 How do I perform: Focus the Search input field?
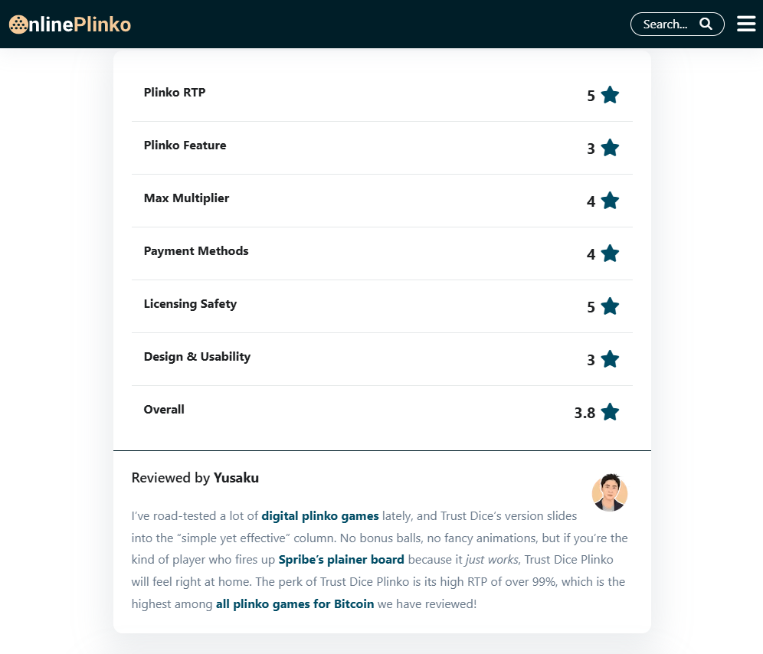click(x=666, y=25)
